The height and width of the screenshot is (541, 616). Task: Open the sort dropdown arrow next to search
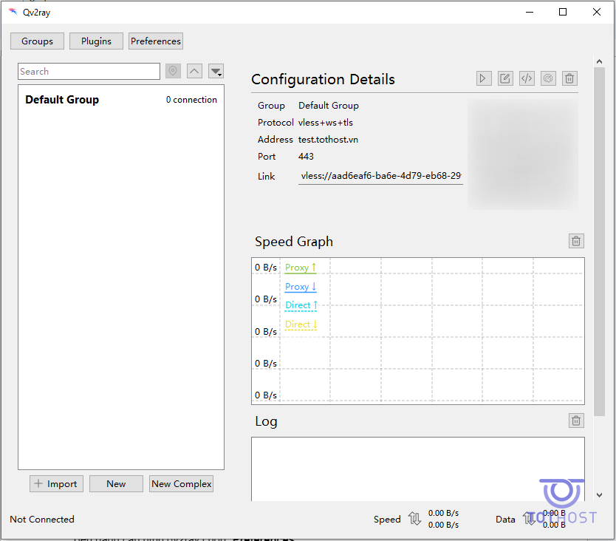click(x=216, y=71)
